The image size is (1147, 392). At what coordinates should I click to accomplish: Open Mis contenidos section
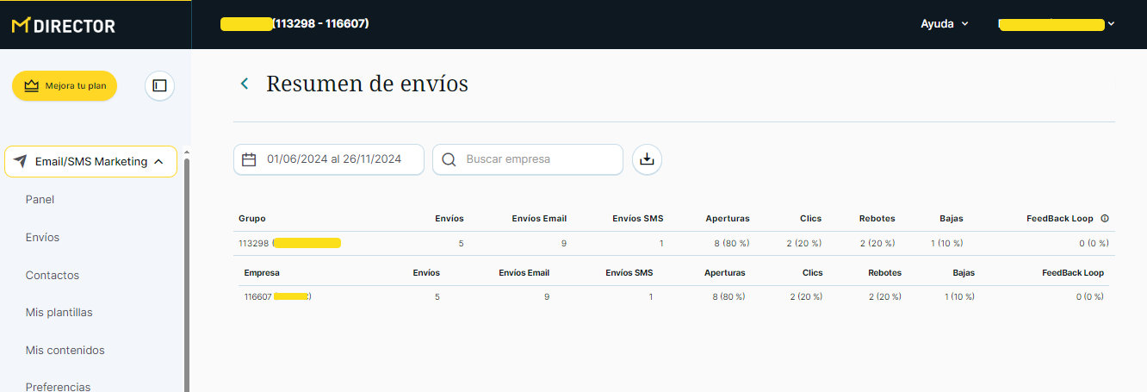(65, 351)
